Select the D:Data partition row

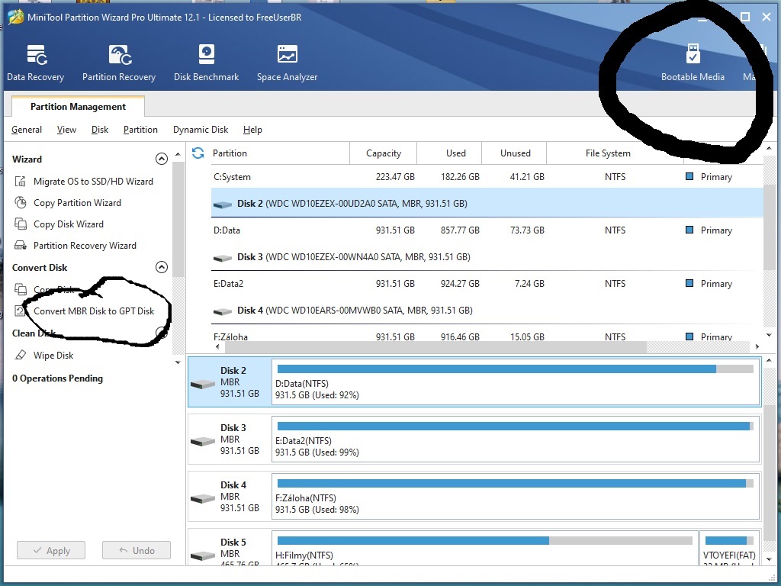[487, 230]
